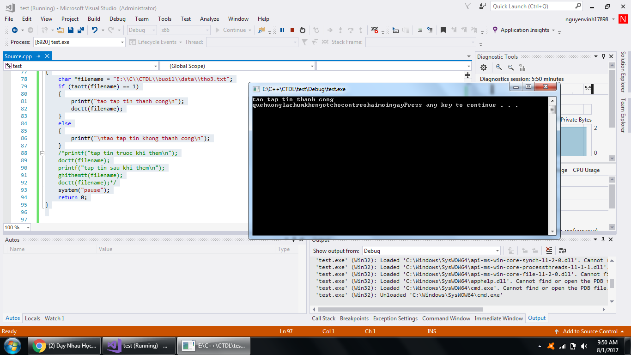Restart the debug session icon
The width and height of the screenshot is (631, 355).
click(303, 30)
